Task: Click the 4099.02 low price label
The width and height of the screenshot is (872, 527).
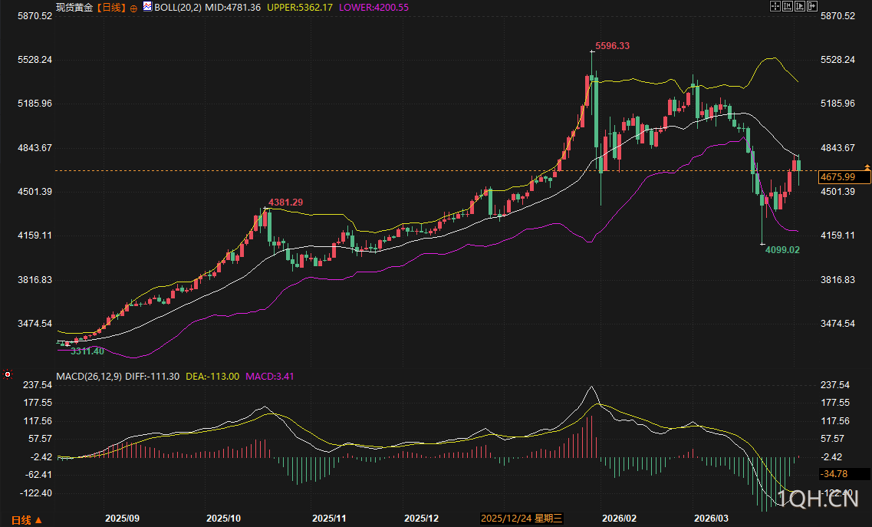Action: [x=782, y=250]
